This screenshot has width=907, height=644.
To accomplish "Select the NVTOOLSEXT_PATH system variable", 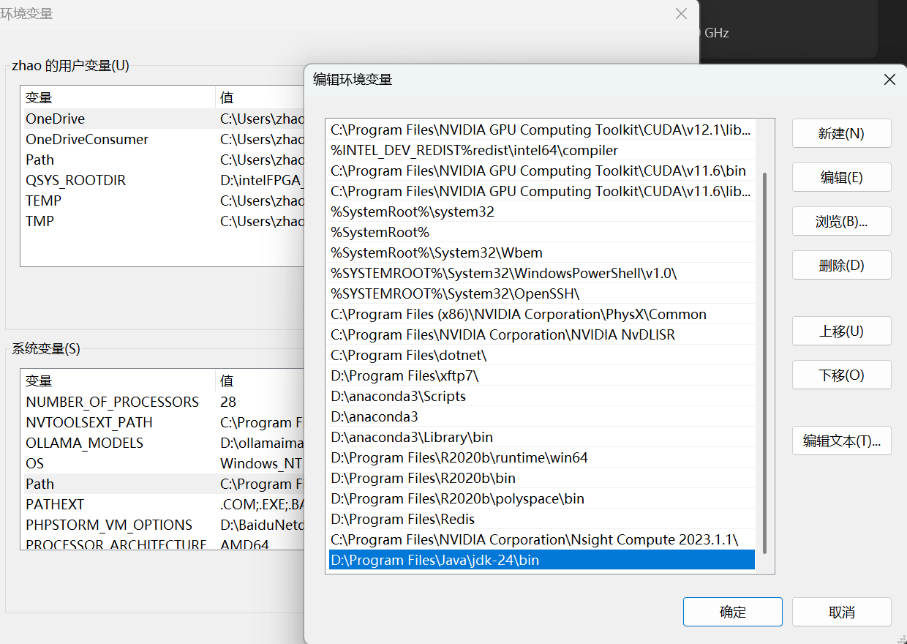I will pyautogui.click(x=162, y=422).
